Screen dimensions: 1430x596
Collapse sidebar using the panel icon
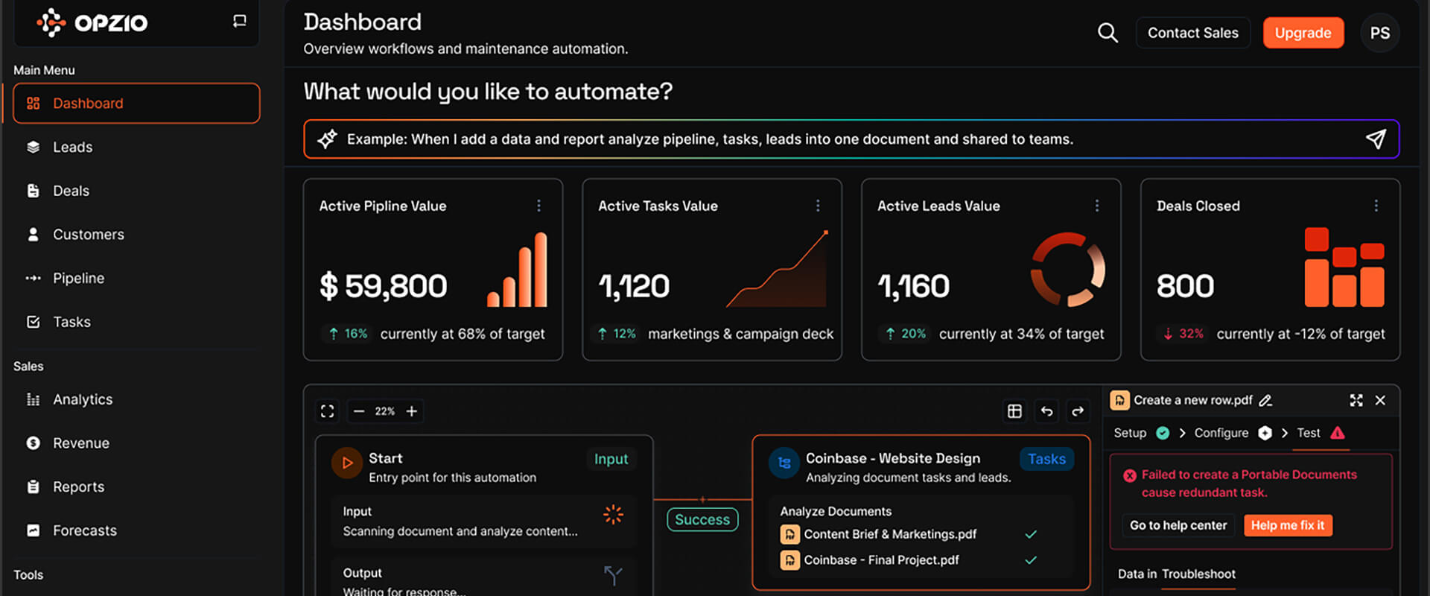coord(239,22)
